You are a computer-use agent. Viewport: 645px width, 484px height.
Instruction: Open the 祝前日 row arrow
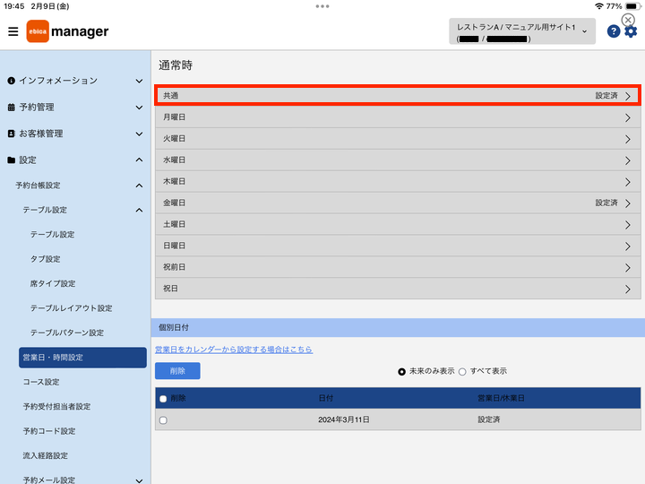click(x=628, y=267)
